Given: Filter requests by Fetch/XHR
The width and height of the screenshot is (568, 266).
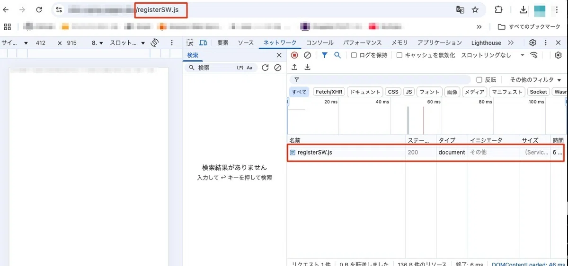Looking at the screenshot, I should [329, 92].
